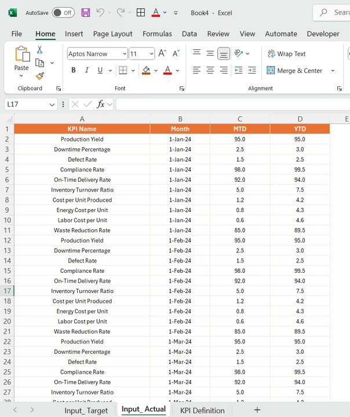350x417 pixels.
Task: Toggle Italic formatting
Action: [87, 70]
